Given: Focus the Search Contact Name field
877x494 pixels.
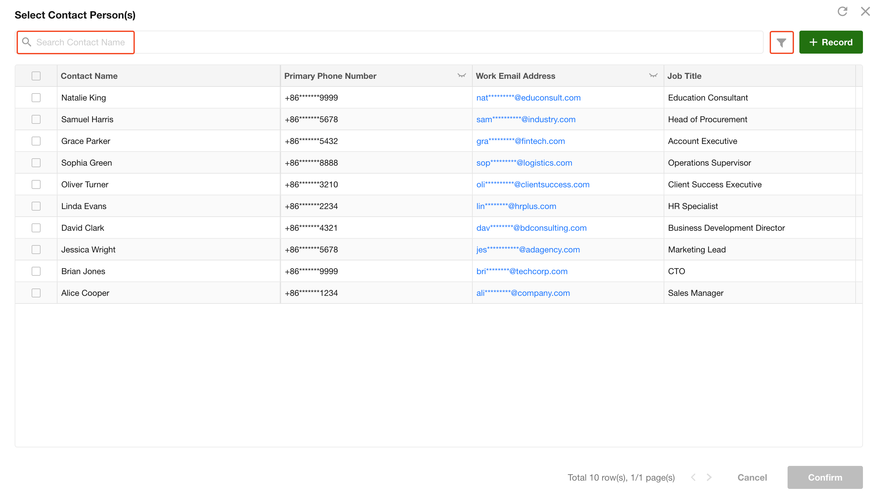Looking at the screenshot, I should click(x=81, y=42).
